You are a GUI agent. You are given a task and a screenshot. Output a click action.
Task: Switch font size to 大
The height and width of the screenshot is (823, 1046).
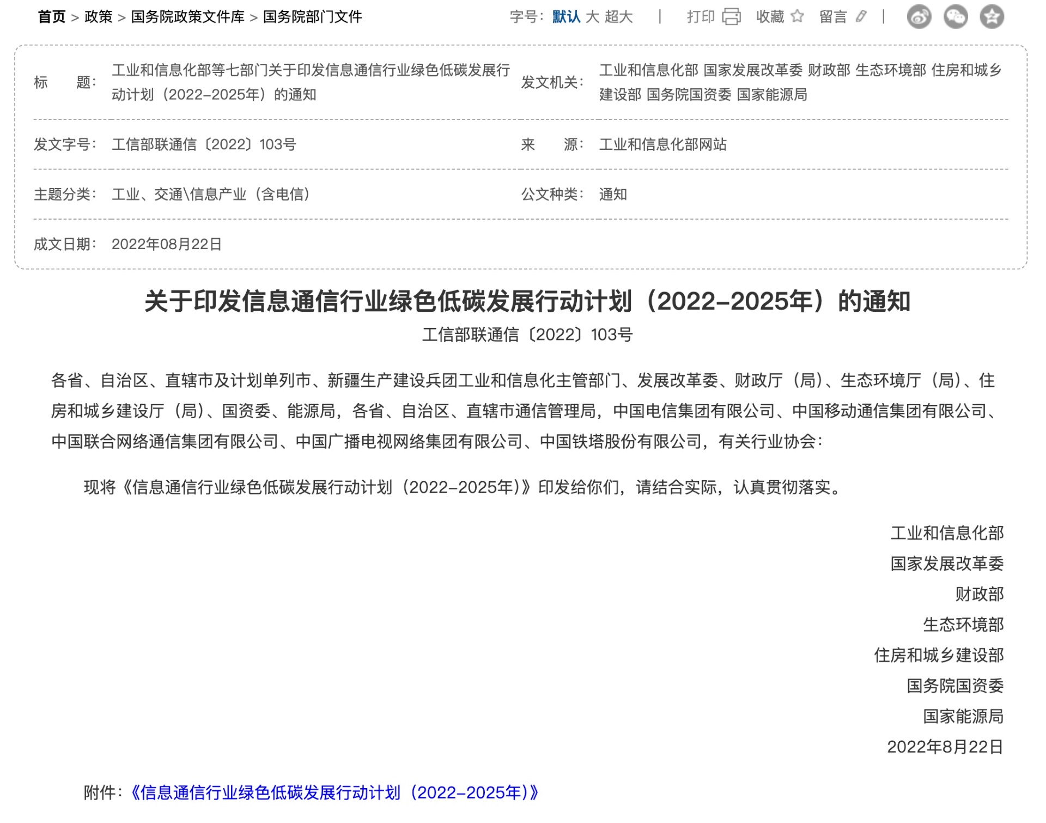[592, 17]
